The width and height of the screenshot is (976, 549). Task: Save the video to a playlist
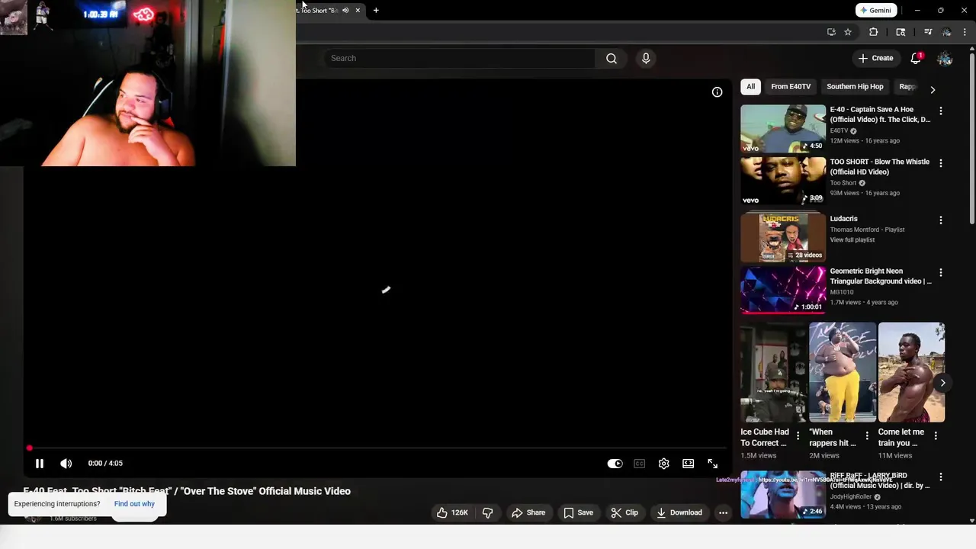coord(578,512)
